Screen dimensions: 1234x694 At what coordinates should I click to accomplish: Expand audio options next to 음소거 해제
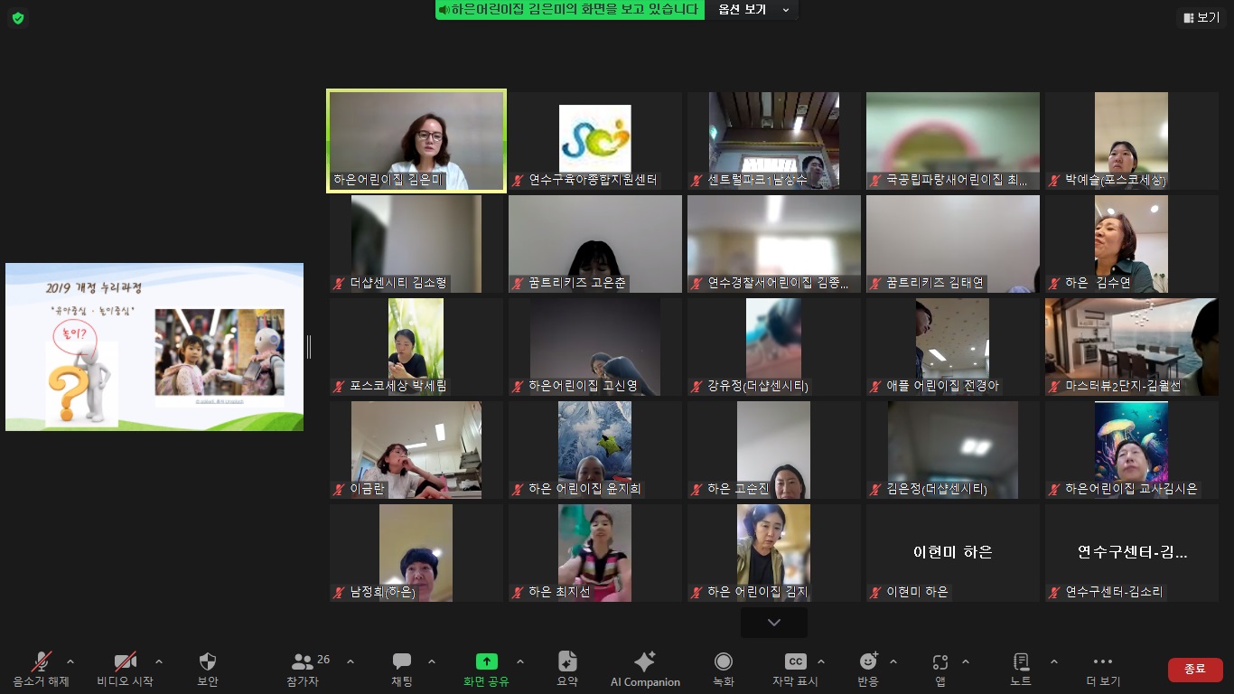coord(70,661)
